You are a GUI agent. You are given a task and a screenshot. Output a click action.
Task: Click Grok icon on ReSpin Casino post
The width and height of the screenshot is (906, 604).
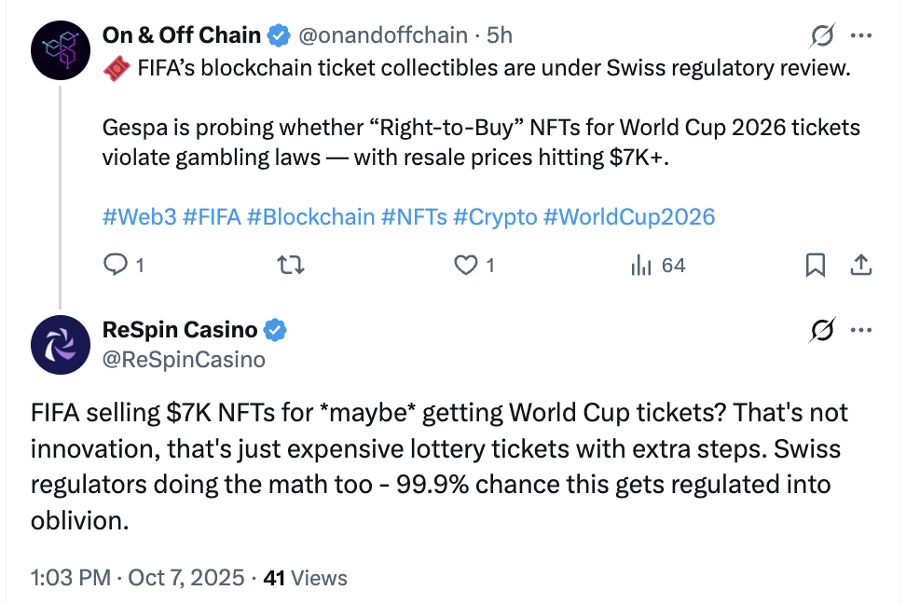click(x=821, y=329)
